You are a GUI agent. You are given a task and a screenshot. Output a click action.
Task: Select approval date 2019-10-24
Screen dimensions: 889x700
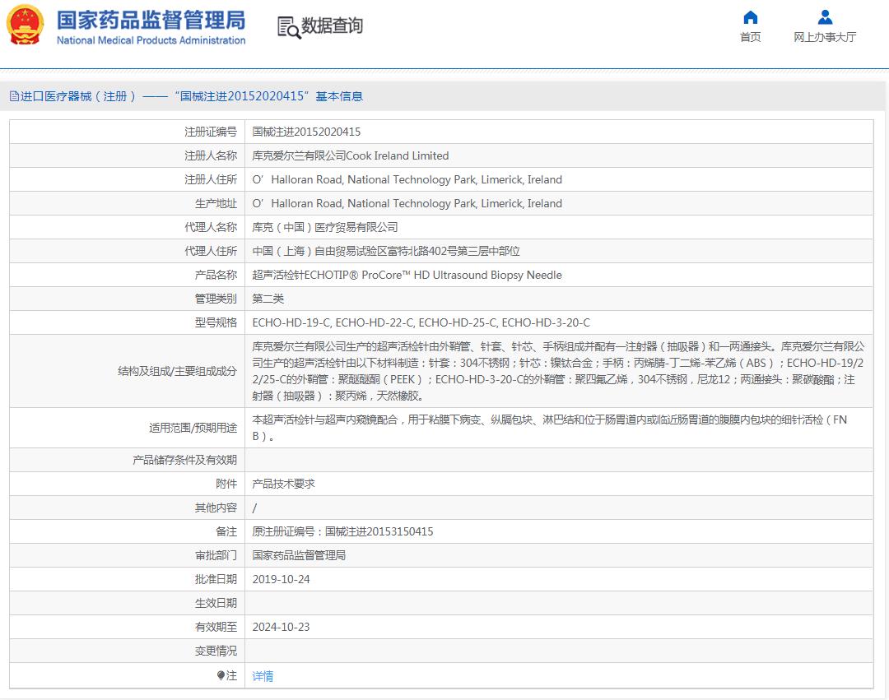tap(281, 579)
